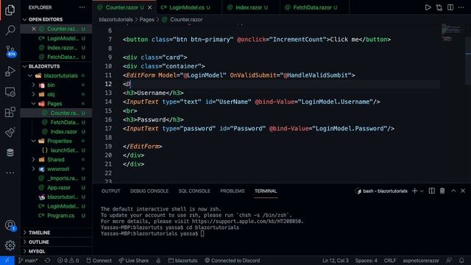Open more editor actions ellipsis
Screen dimensions: 471x265
(x=461, y=7)
